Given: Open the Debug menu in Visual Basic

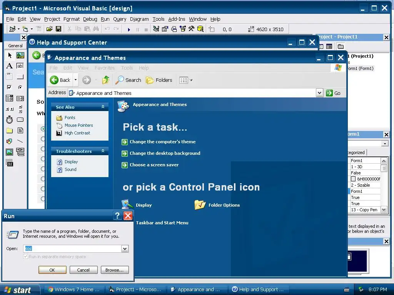Looking at the screenshot, I should point(90,19).
